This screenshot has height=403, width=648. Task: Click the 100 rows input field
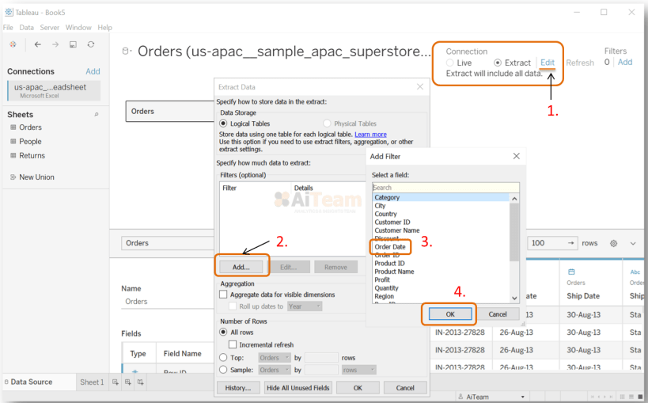point(552,243)
